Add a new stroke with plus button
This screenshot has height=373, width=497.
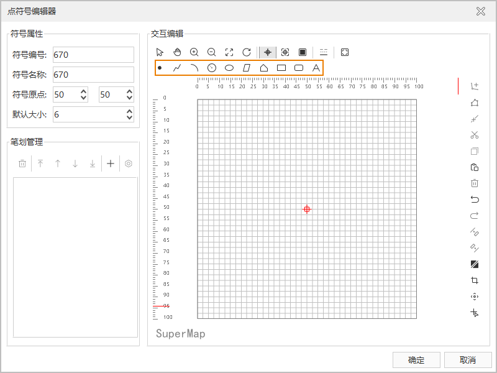(x=111, y=163)
